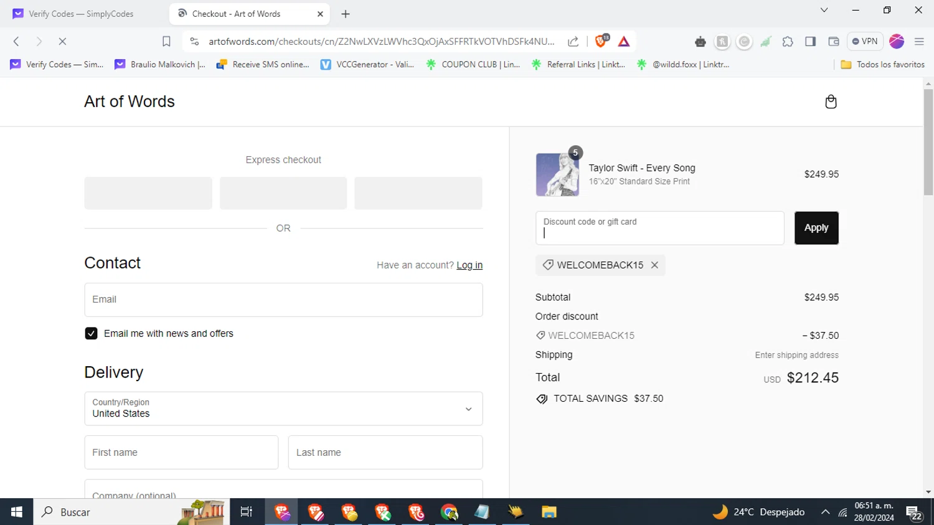Focus the First name field

point(181,452)
